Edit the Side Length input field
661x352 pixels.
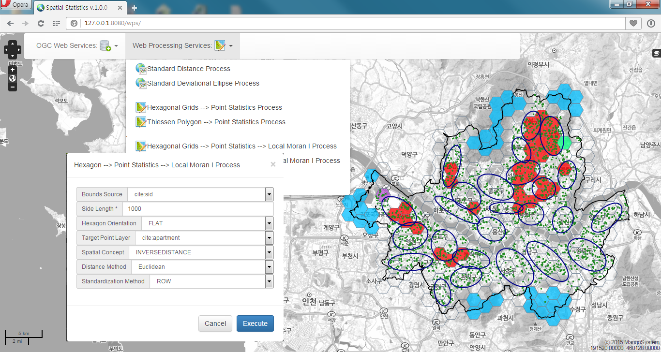198,208
